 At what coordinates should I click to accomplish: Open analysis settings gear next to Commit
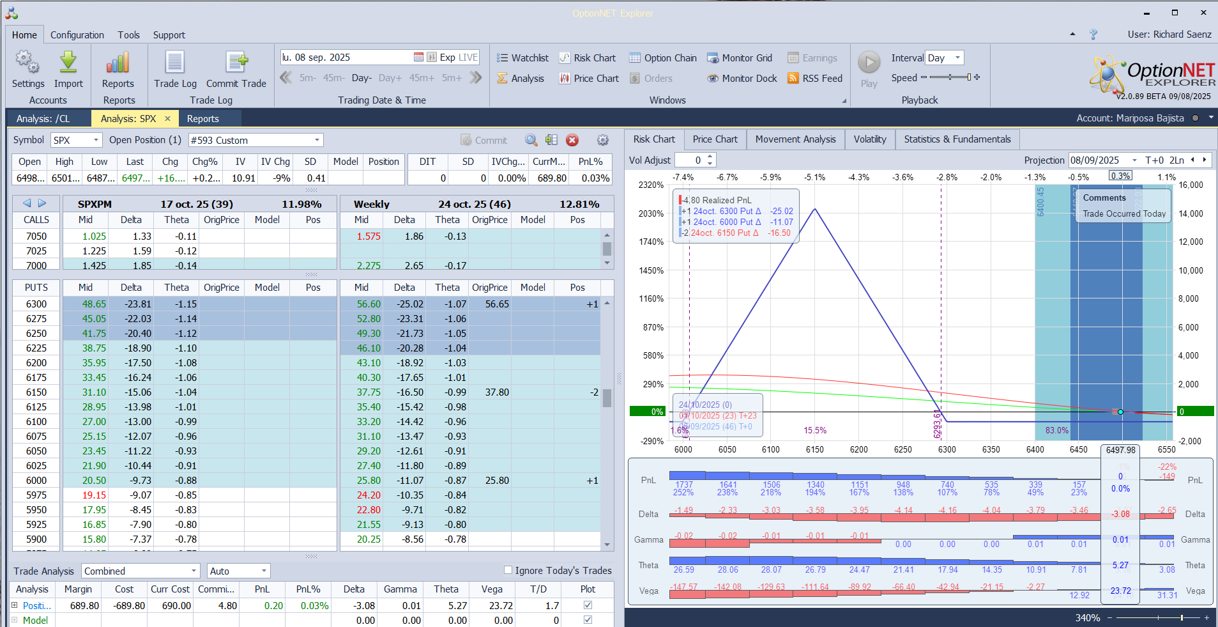[x=602, y=140]
